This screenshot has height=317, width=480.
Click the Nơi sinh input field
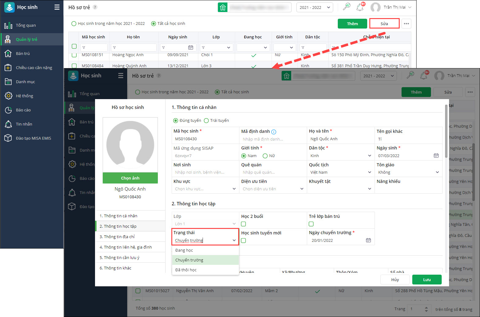coord(205,172)
